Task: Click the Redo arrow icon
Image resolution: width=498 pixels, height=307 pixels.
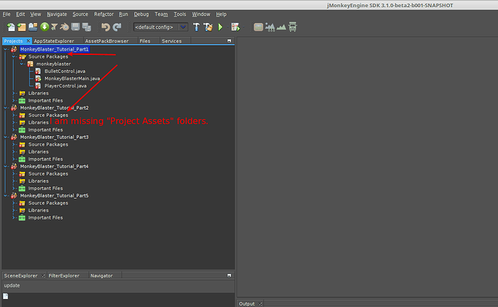Action: [117, 27]
